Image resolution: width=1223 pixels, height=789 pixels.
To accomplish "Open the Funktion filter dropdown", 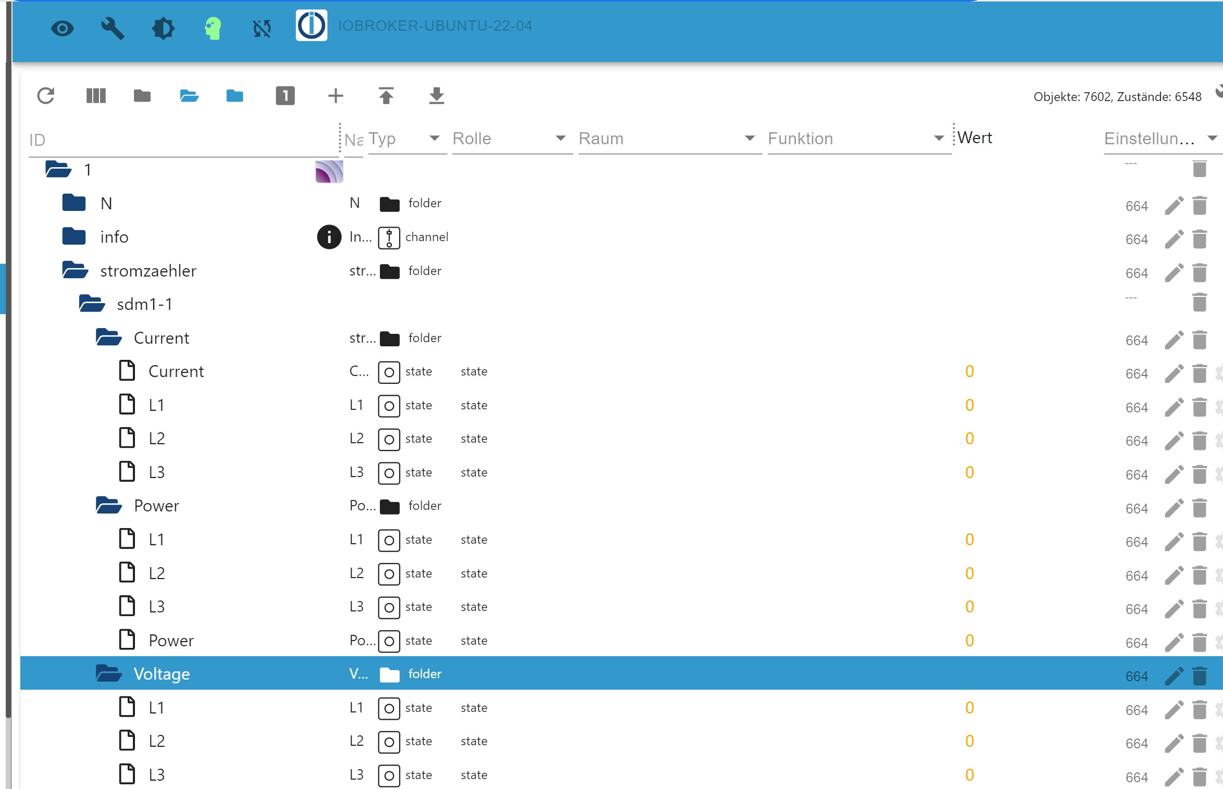I will coord(859,139).
